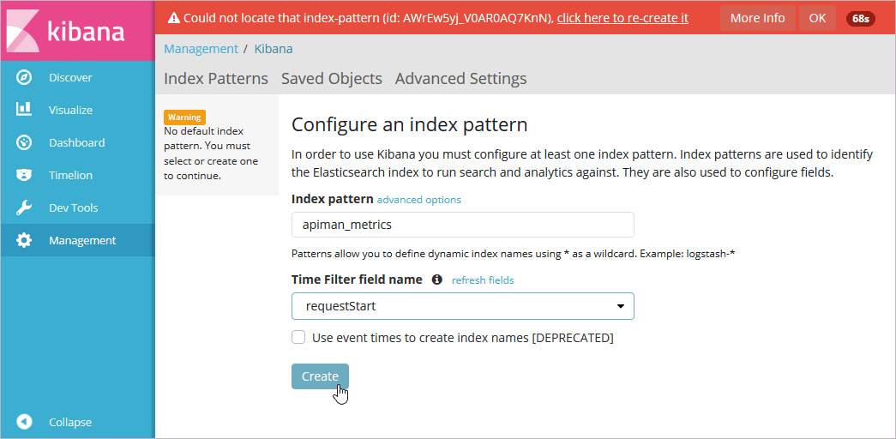
Task: Select the Index Patterns tab
Action: coord(215,79)
